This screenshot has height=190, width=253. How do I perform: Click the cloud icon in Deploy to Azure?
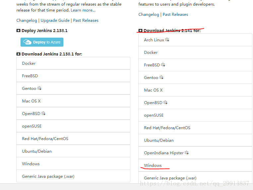(27, 42)
